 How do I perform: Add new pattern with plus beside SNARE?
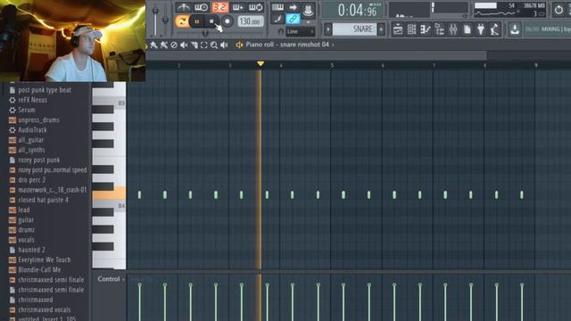[x=381, y=29]
